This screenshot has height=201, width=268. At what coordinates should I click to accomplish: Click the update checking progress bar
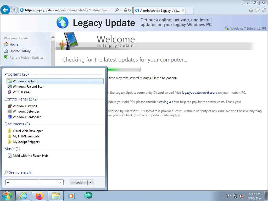(124, 69)
